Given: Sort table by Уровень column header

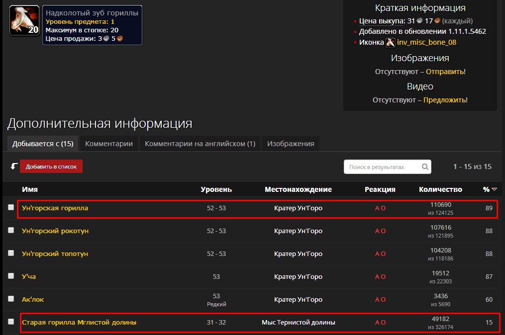Looking at the screenshot, I should coord(216,189).
